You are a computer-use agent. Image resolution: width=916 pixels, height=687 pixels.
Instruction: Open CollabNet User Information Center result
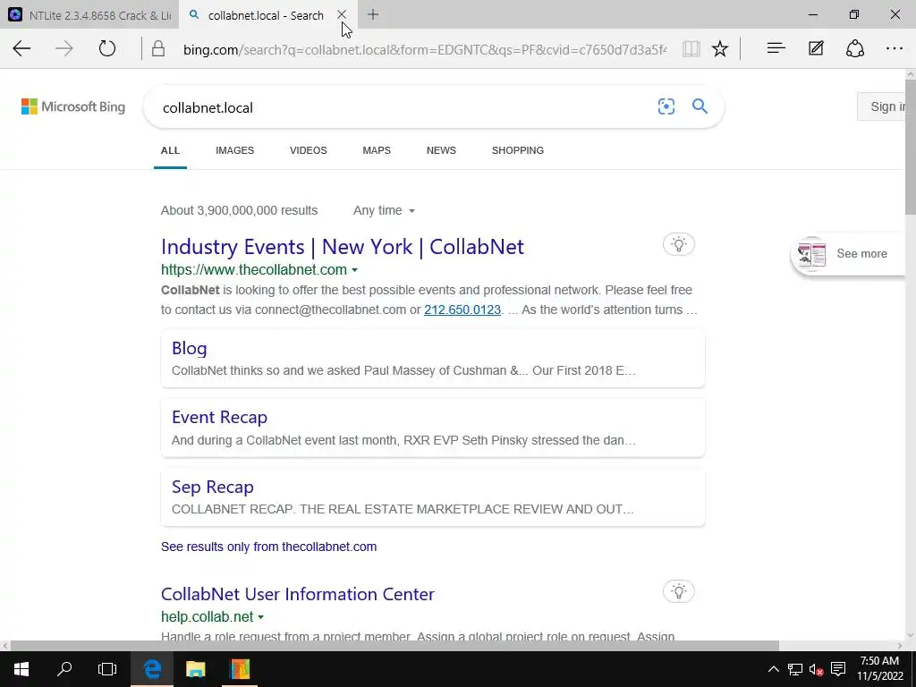pyautogui.click(x=297, y=594)
